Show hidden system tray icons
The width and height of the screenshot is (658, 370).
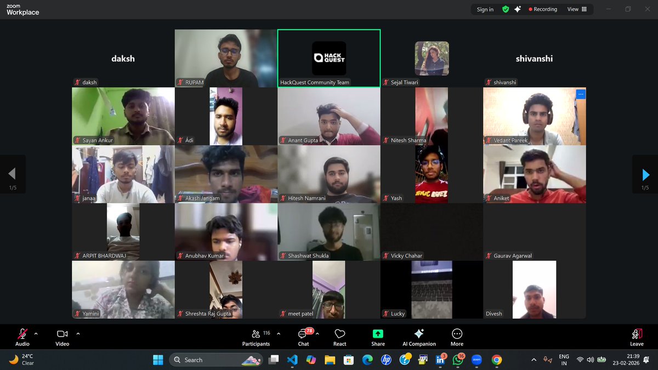point(534,360)
